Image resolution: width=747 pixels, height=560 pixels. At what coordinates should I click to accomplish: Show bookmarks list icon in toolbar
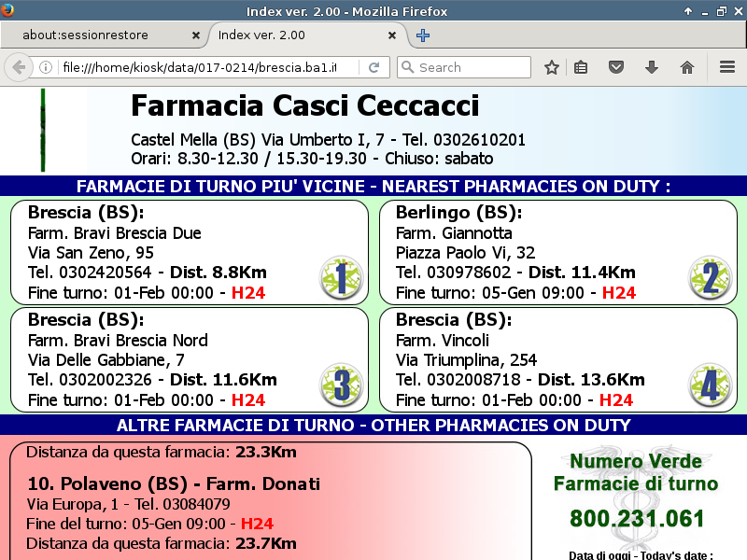click(x=581, y=67)
